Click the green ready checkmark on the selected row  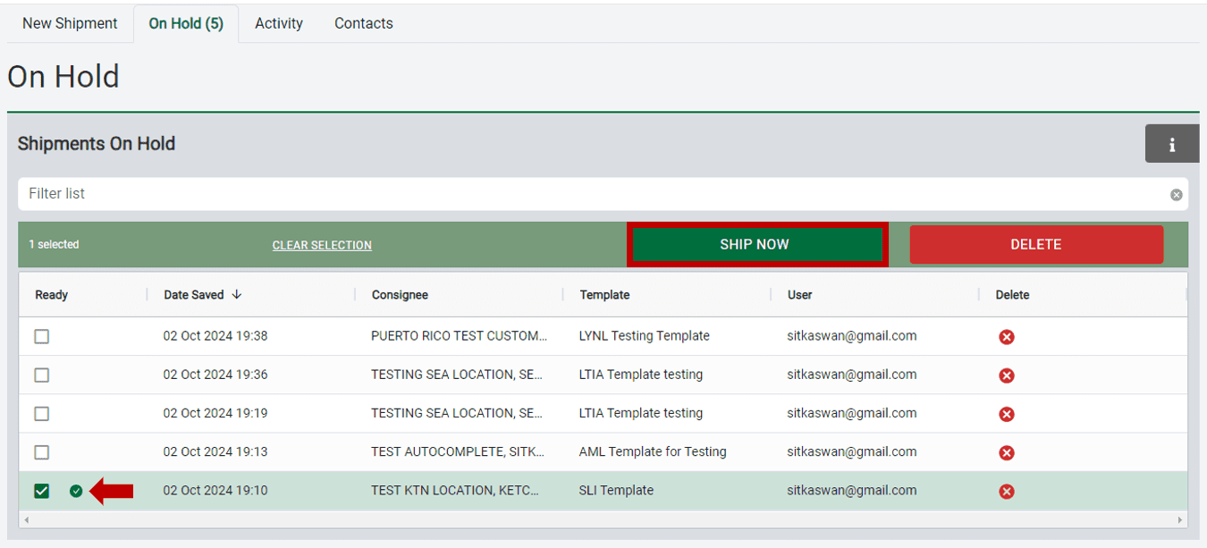tap(76, 491)
